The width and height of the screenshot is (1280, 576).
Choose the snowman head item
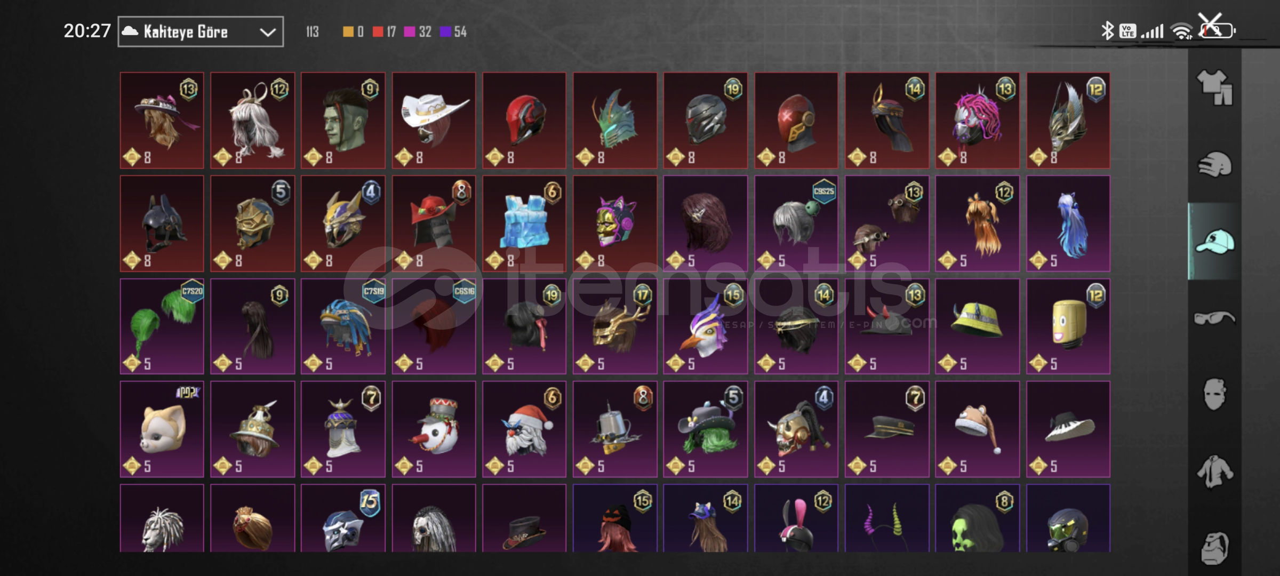click(434, 429)
